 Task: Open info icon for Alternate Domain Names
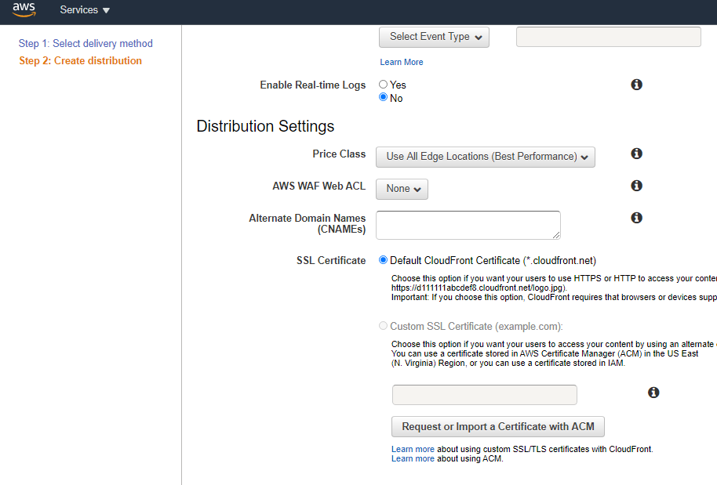pos(636,218)
